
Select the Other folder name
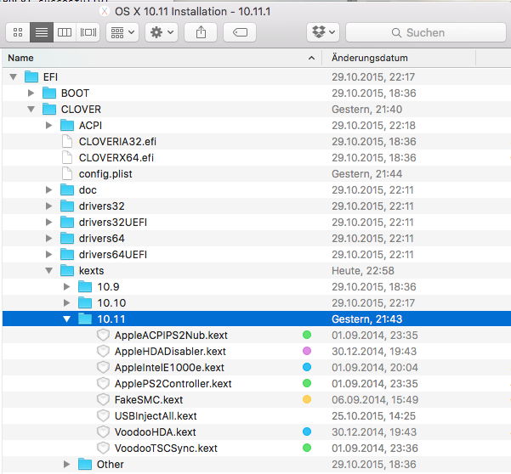(x=111, y=465)
